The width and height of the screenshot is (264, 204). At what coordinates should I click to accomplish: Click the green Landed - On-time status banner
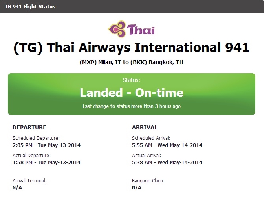coord(132,94)
